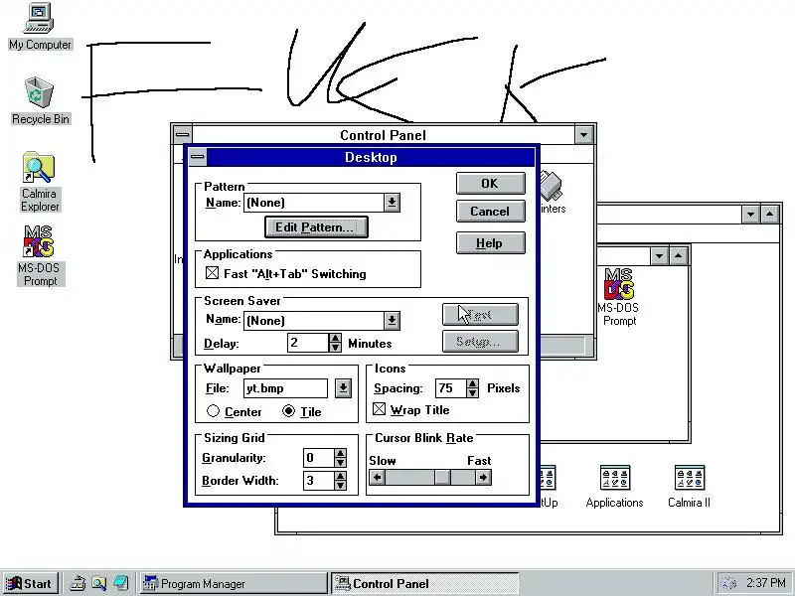This screenshot has height=596, width=795.
Task: Click the screen saver Test button
Action: click(480, 315)
